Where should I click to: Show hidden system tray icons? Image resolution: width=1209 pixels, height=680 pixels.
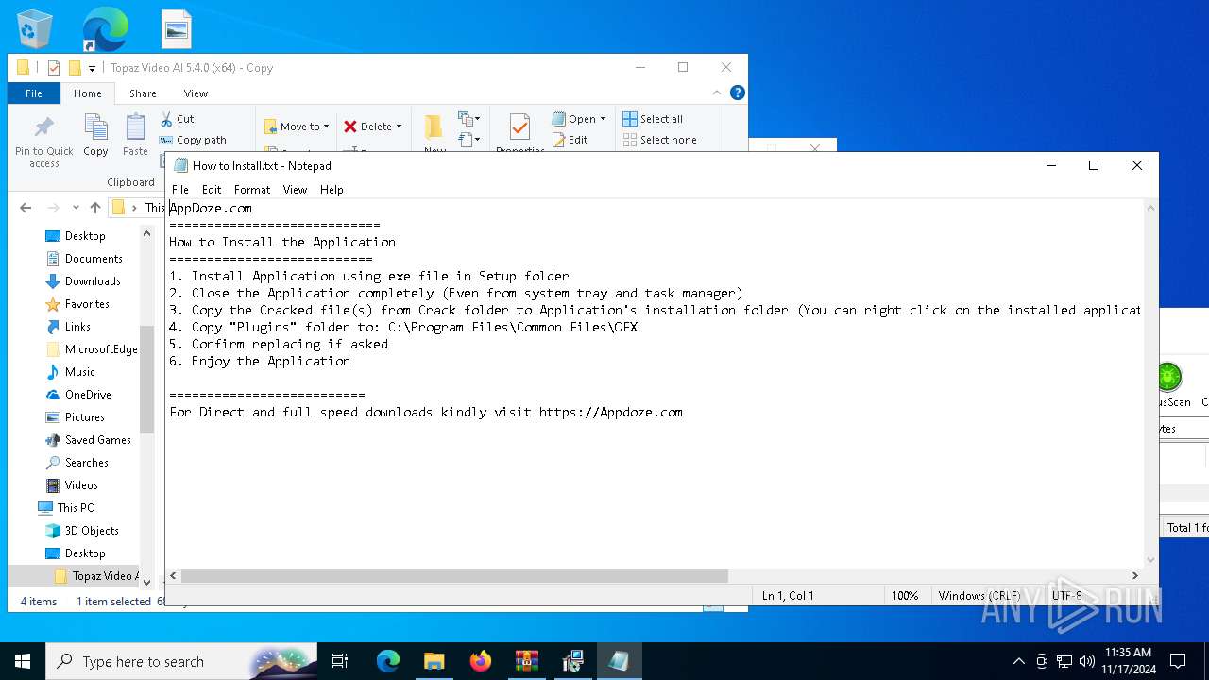coord(1018,661)
